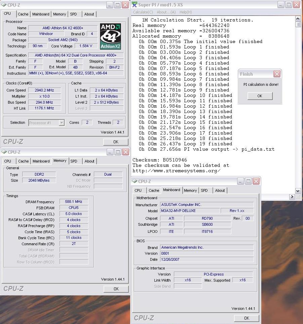Image resolution: width=303 pixels, height=324 pixels.
Task: Click the memory Size 2048 MBytes value
Action: pos(39,180)
